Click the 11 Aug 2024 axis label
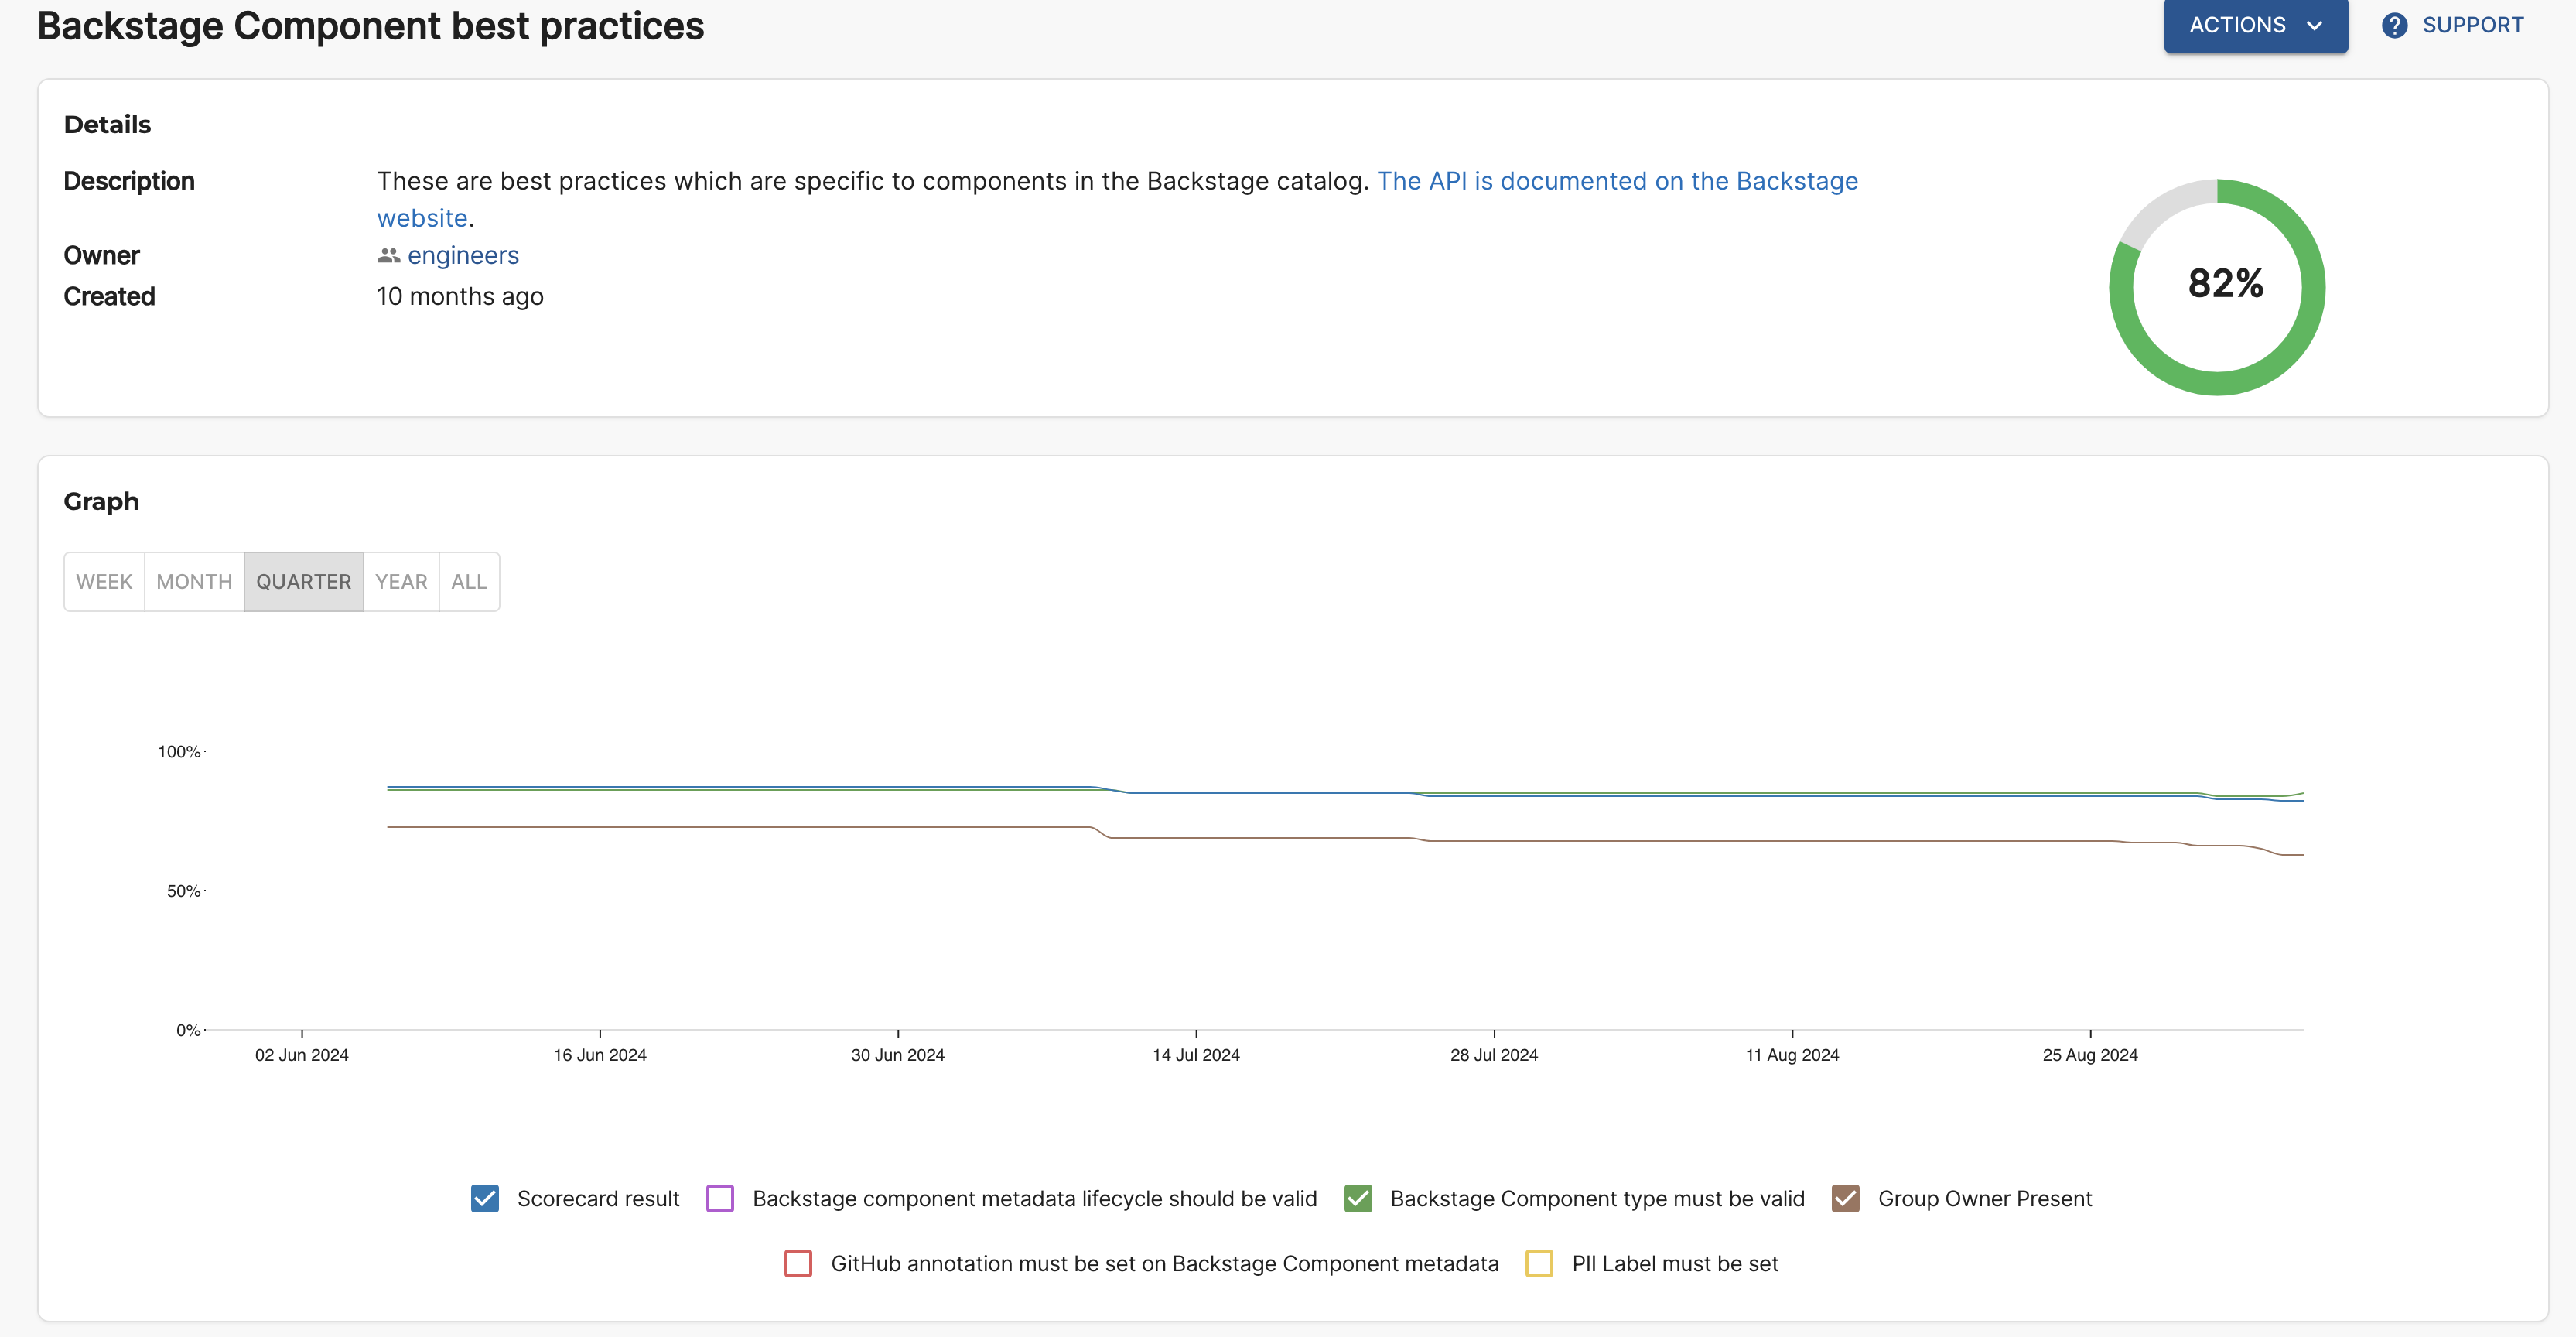 click(1792, 1055)
